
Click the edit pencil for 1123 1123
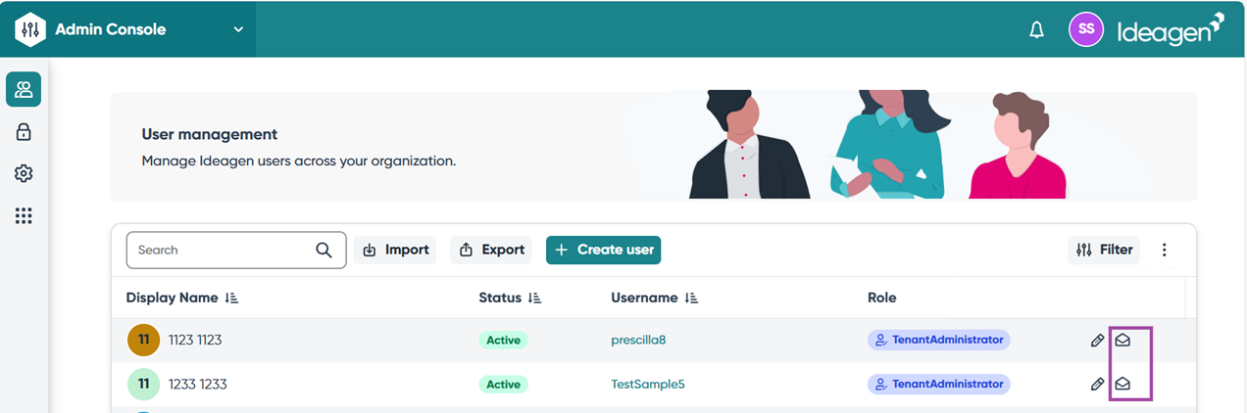point(1097,341)
